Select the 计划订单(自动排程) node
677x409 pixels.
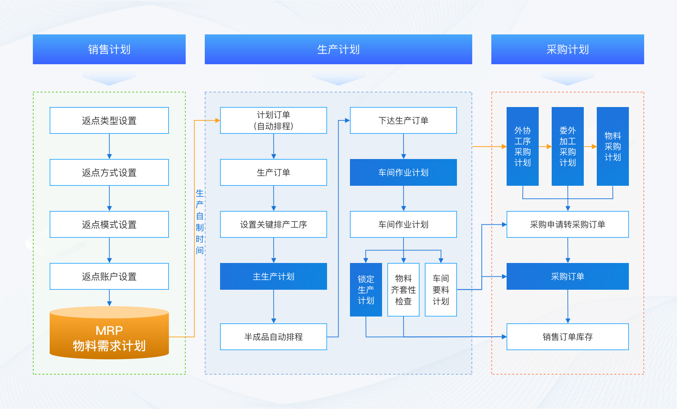pyautogui.click(x=274, y=120)
